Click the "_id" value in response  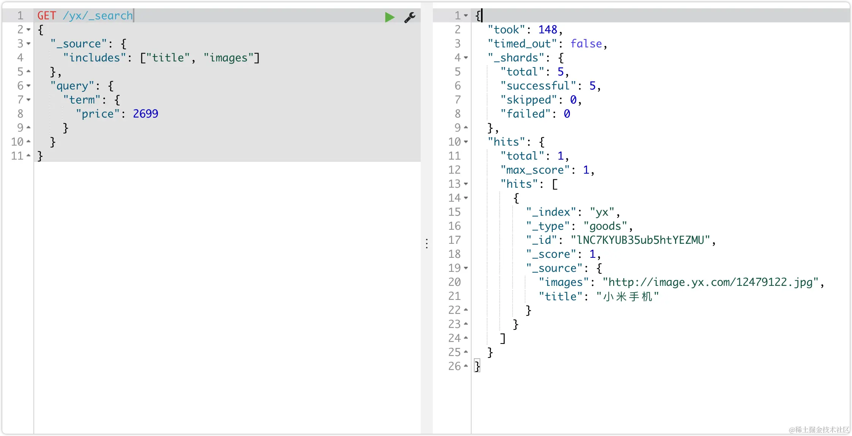point(640,240)
